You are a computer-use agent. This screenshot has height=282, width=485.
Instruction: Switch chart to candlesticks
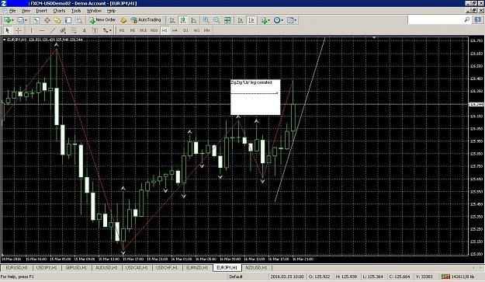(183, 20)
